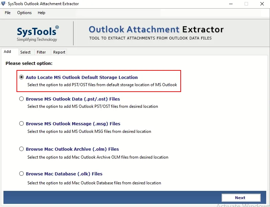This screenshot has width=270, height=207.
Task: Click text about PST/OST default storage location
Action: point(102,85)
